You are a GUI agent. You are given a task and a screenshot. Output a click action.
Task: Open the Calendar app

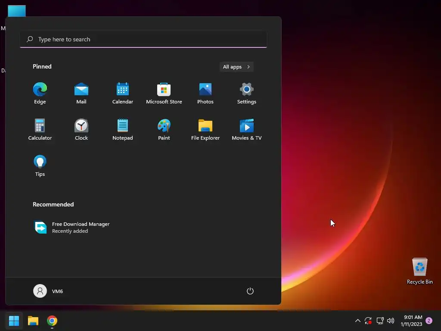pyautogui.click(x=123, y=94)
